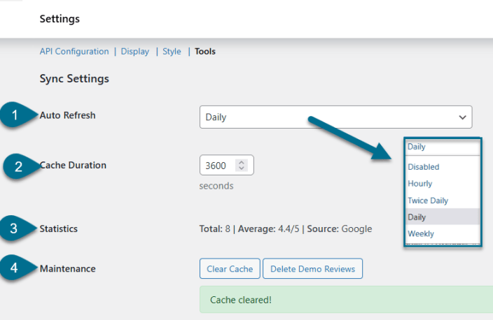The image size is (493, 320).
Task: Open the Auto Refresh dropdown
Action: pos(335,117)
